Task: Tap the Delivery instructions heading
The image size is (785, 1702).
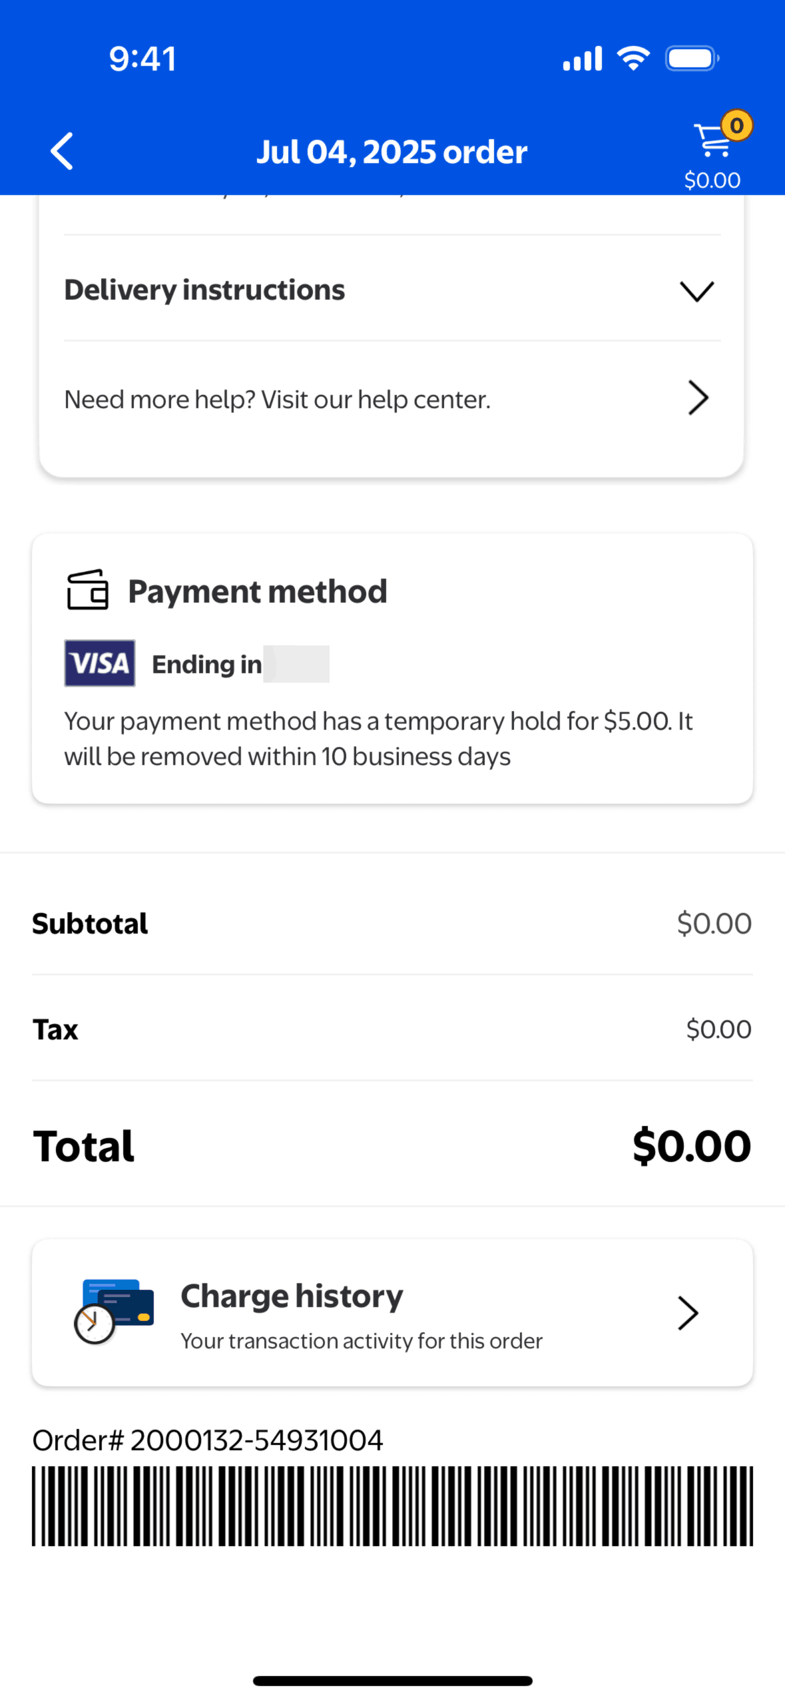Action: (x=204, y=290)
